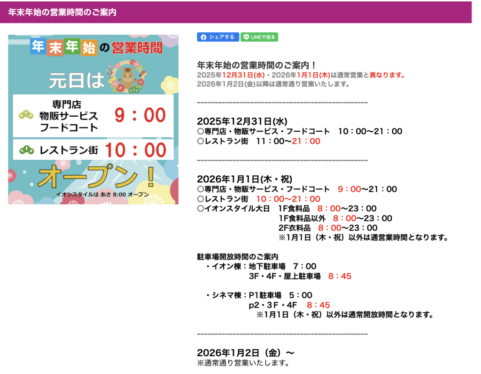This screenshot has height=374, width=481.
Task: Send the page via LINEで送る button
Action: pos(259,37)
